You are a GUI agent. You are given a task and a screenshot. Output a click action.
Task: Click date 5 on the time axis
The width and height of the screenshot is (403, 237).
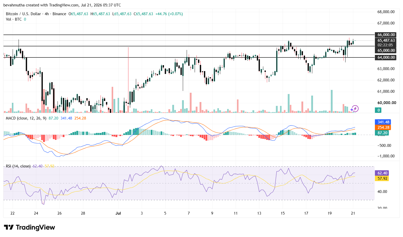tap(165, 213)
